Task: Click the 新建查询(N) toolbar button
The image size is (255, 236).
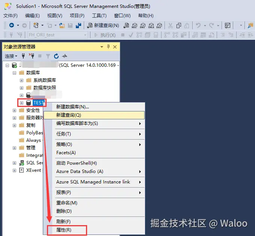Action: pos(103,26)
